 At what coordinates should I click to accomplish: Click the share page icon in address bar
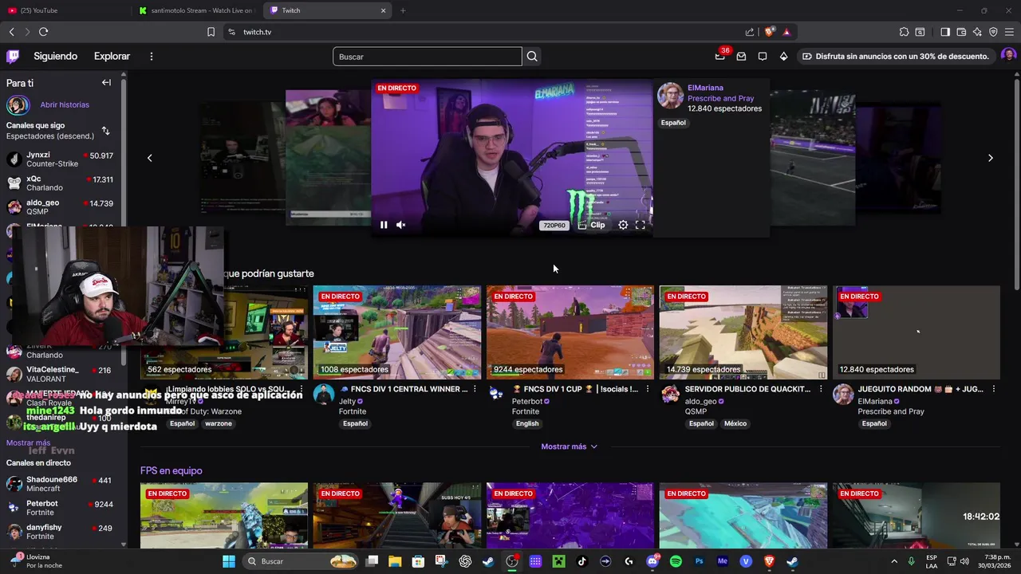click(750, 32)
